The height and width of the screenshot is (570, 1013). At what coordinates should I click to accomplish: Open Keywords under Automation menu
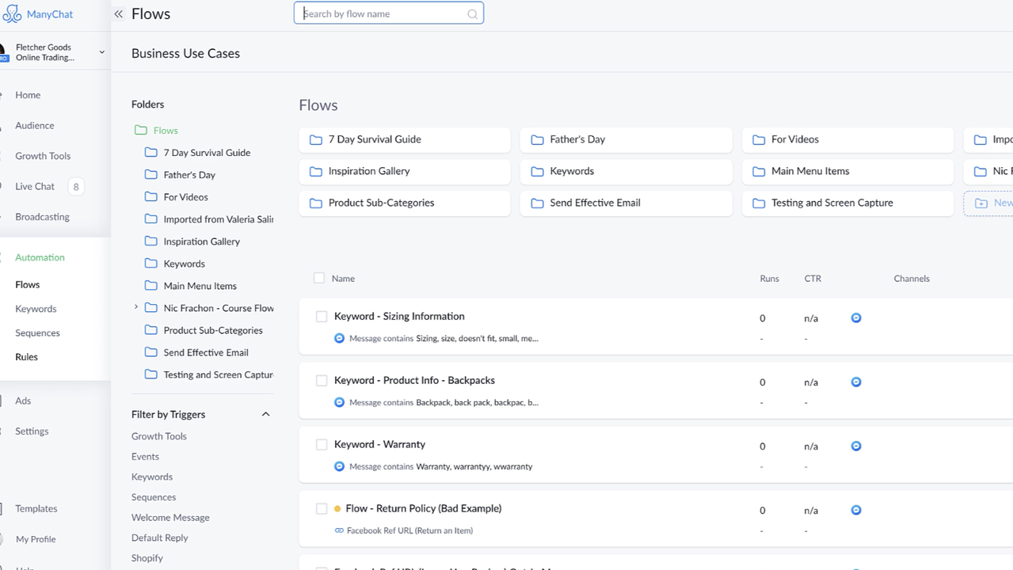click(x=36, y=309)
